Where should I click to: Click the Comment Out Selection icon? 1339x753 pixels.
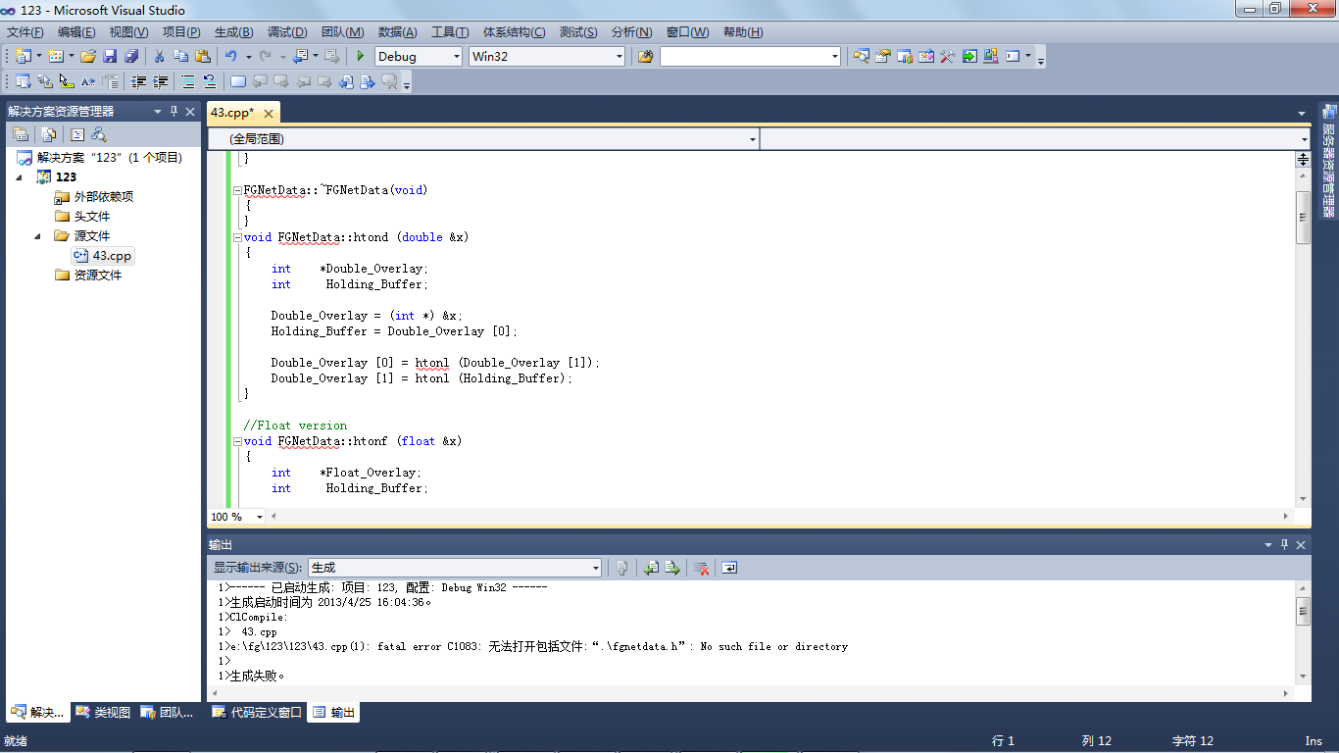[x=188, y=81]
